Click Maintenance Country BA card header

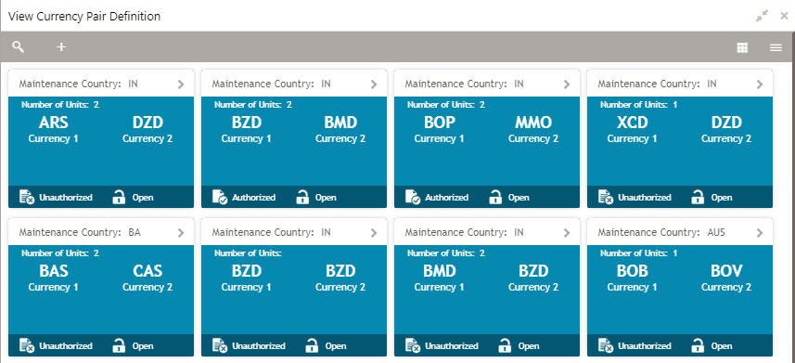101,232
